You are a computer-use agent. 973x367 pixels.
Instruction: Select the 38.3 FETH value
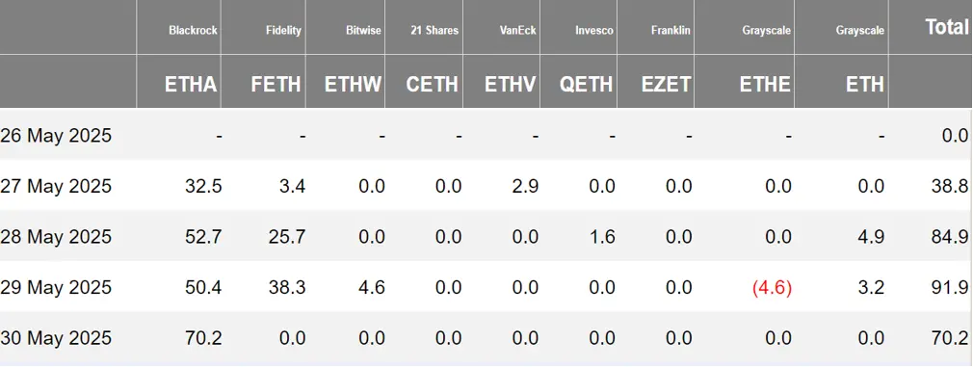[x=287, y=287]
